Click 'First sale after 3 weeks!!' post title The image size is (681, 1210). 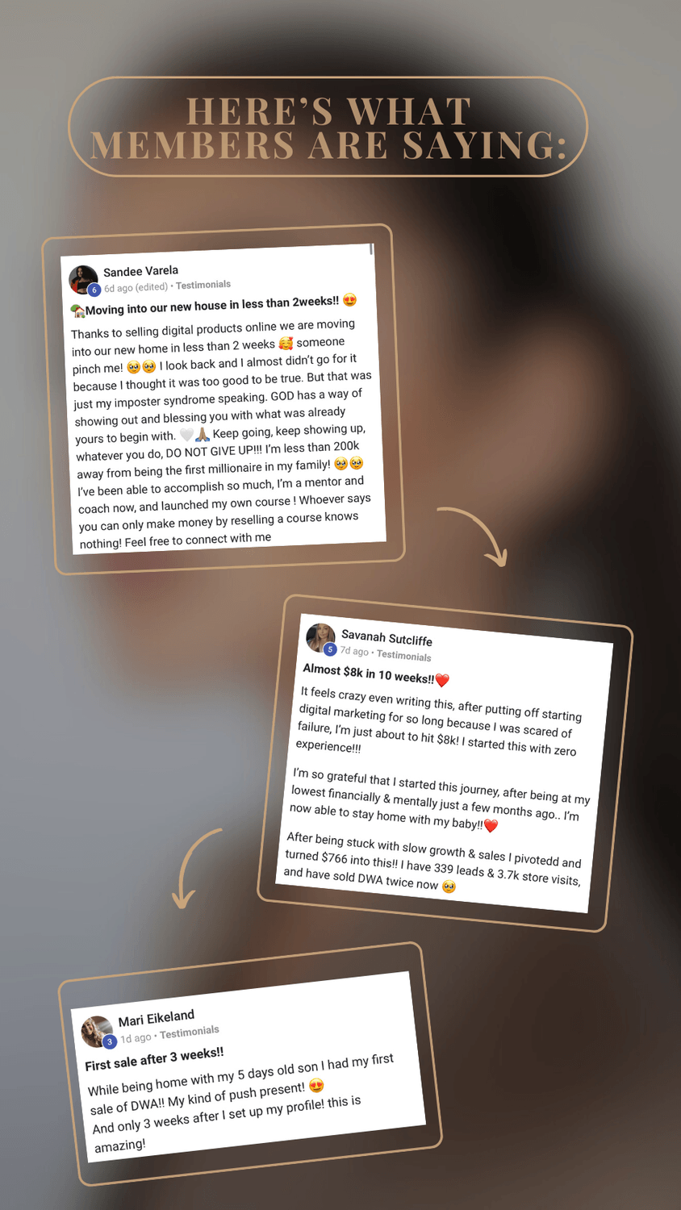(x=154, y=1059)
